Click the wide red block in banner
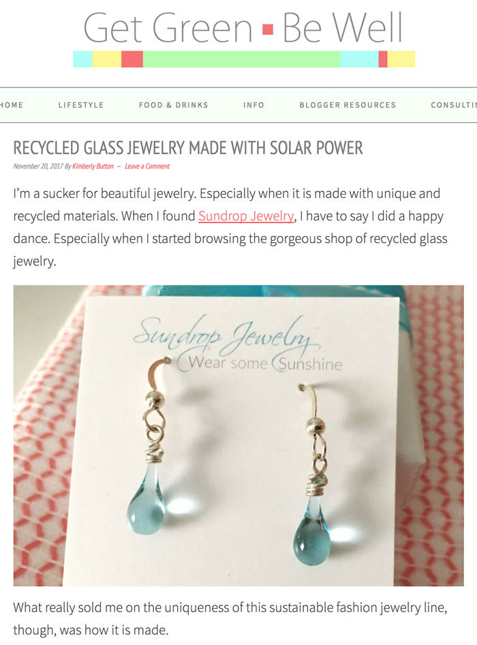477x645 pixels. coord(132,59)
